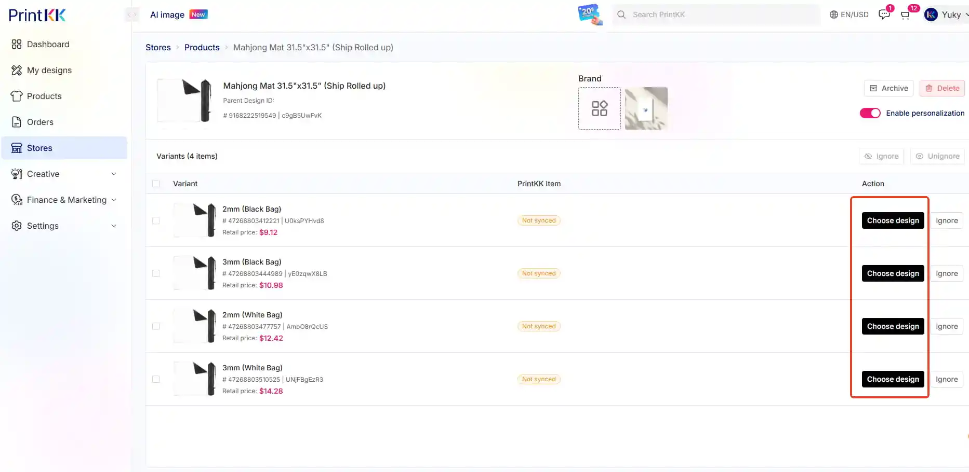Click the 20% discount promo banner
This screenshot has height=472, width=969.
(590, 15)
